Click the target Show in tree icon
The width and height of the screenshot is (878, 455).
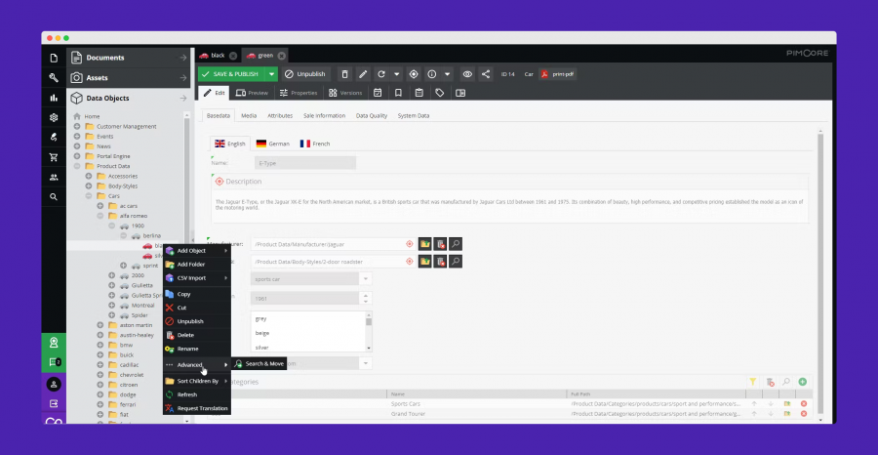point(414,74)
